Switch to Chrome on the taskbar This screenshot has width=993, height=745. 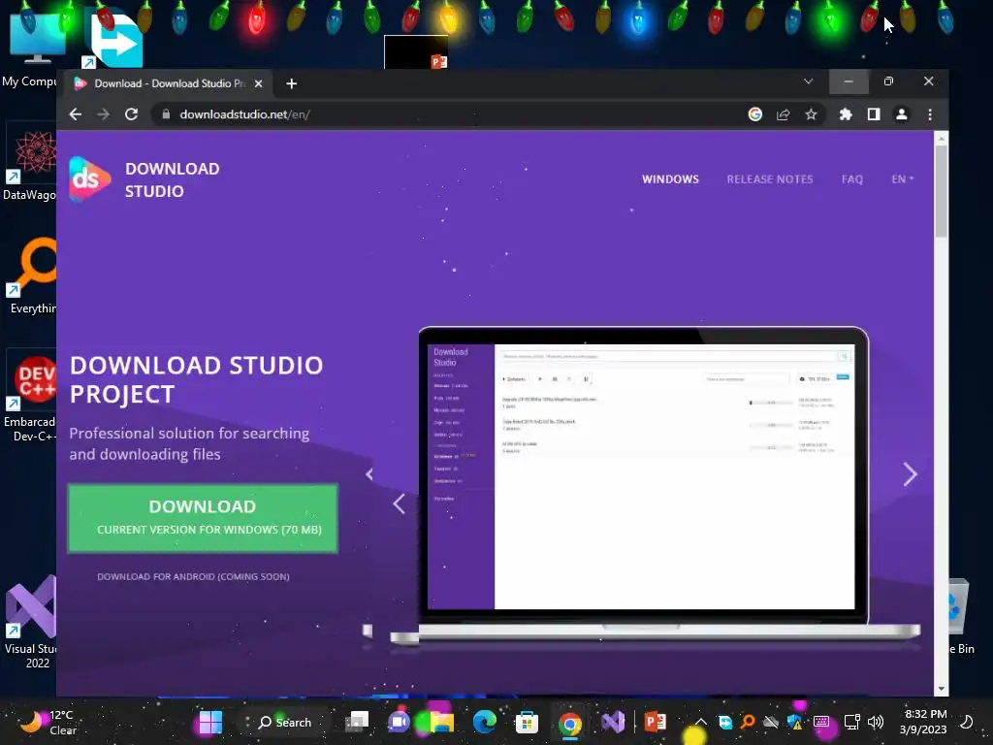point(569,724)
